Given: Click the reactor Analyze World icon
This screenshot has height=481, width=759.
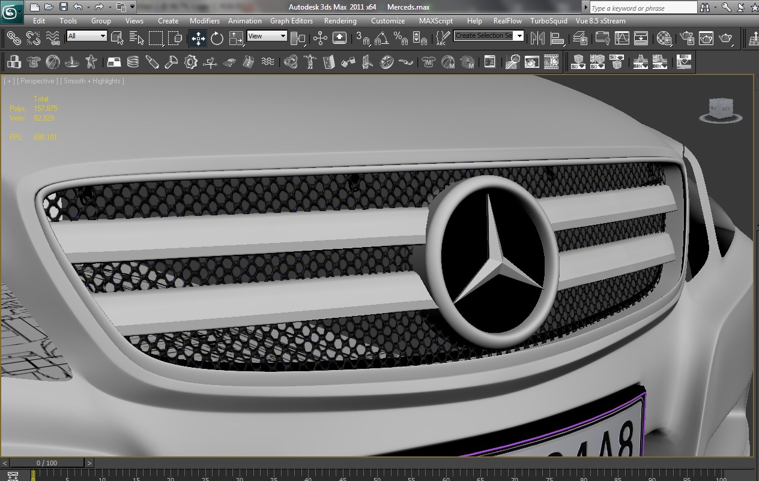Looking at the screenshot, I should click(512, 62).
